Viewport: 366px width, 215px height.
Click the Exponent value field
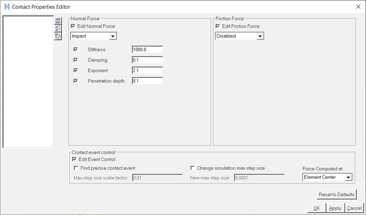click(147, 70)
